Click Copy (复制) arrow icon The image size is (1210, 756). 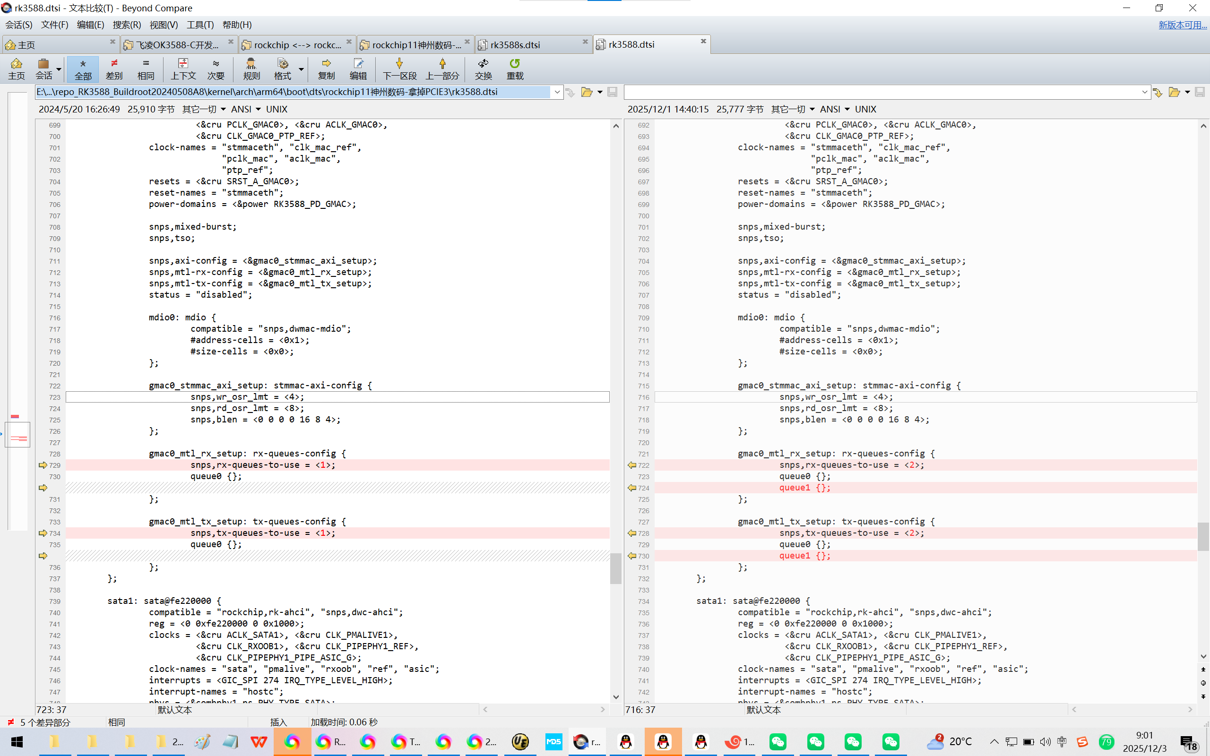(326, 69)
